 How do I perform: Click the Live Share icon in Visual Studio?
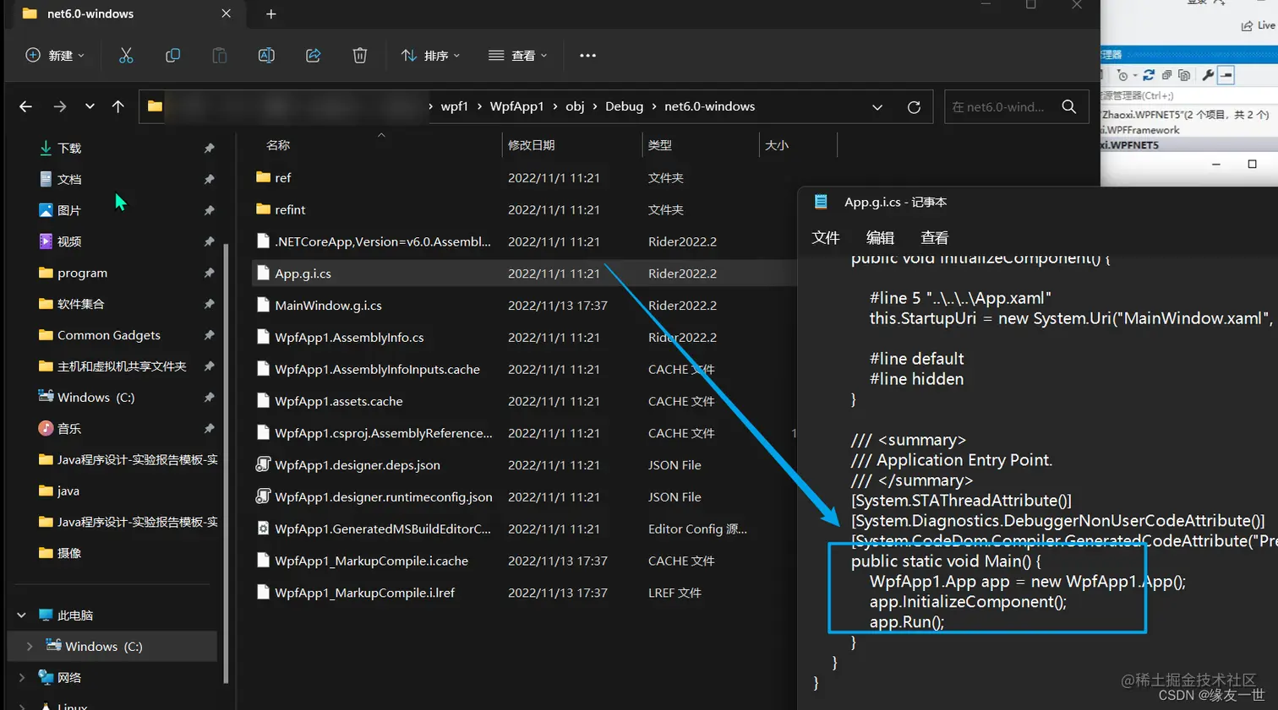pyautogui.click(x=1247, y=26)
